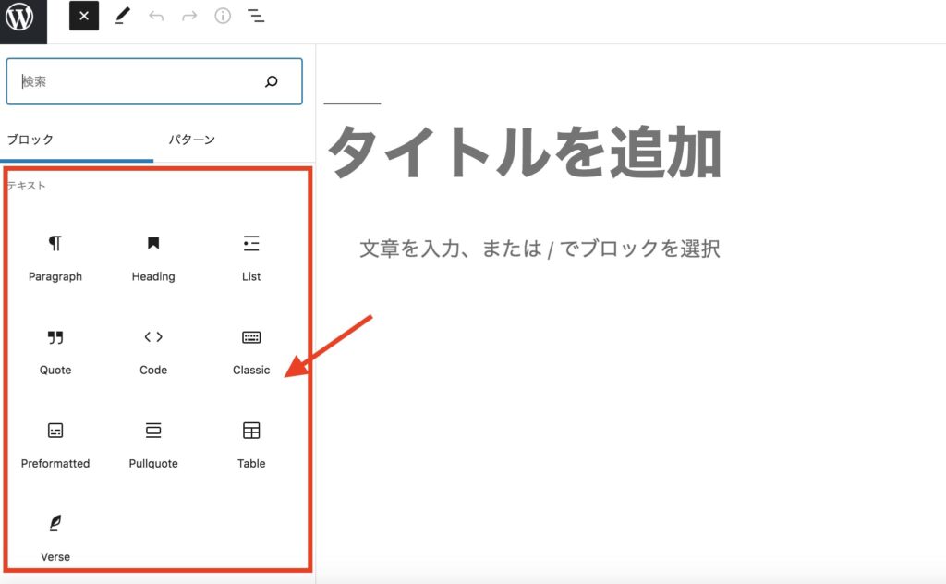This screenshot has width=946, height=584.
Task: Insert a Quote block
Action: click(55, 352)
